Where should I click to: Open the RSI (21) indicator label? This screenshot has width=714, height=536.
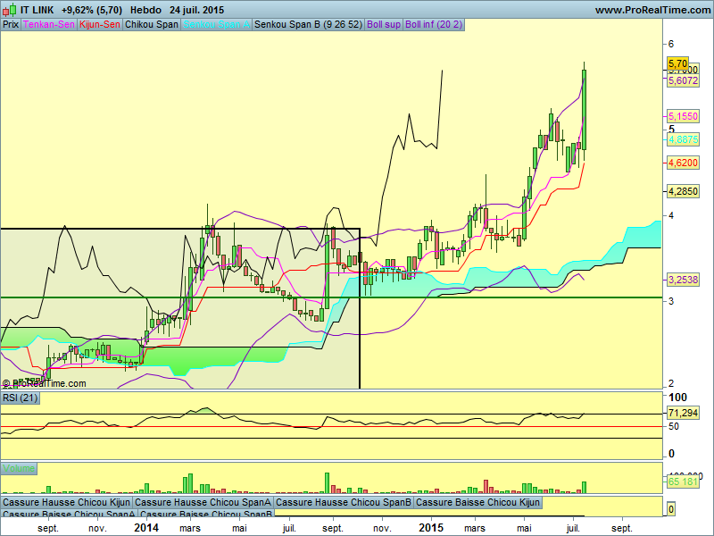(20, 398)
